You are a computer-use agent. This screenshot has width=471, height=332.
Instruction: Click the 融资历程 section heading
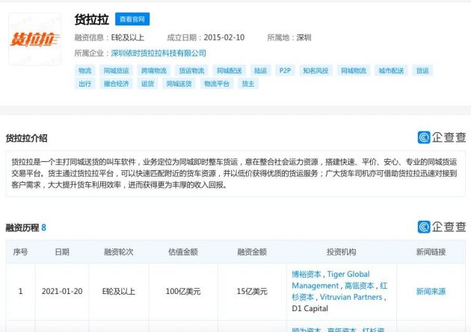(x=22, y=228)
